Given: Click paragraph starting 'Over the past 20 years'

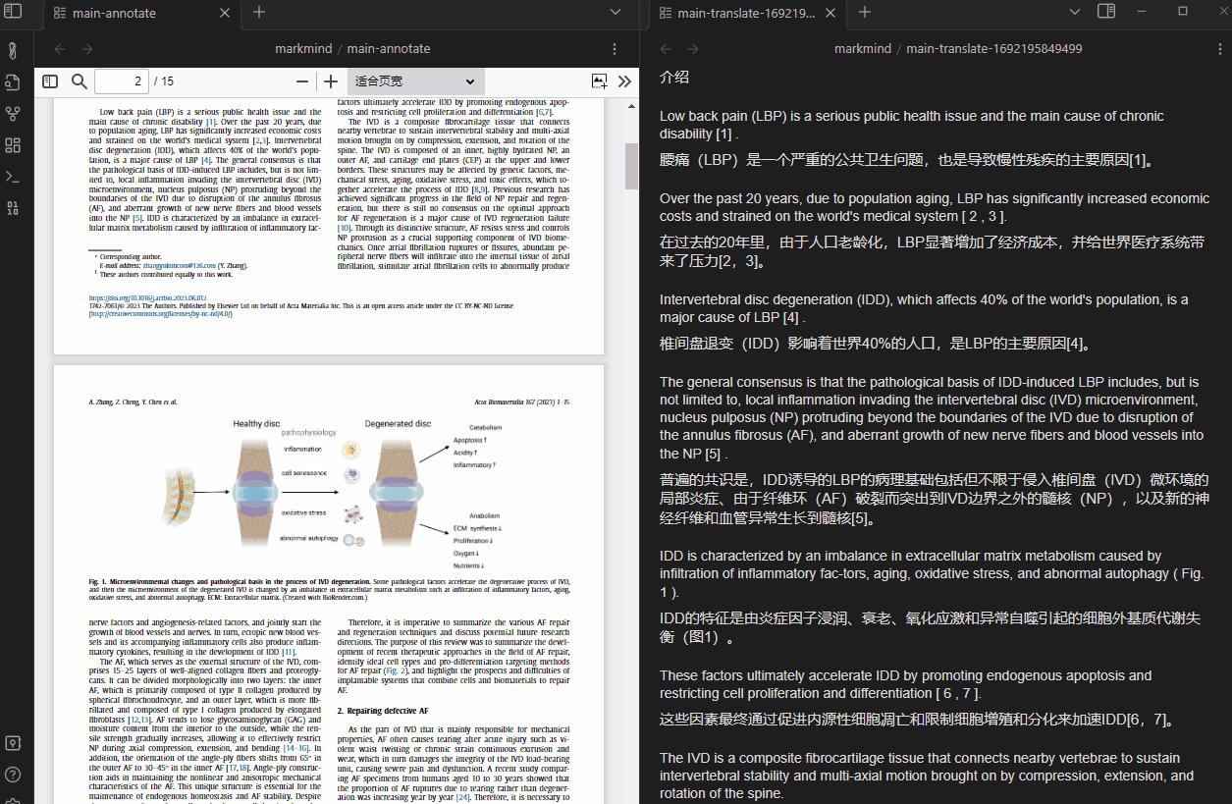Looking at the screenshot, I should (x=935, y=207).
